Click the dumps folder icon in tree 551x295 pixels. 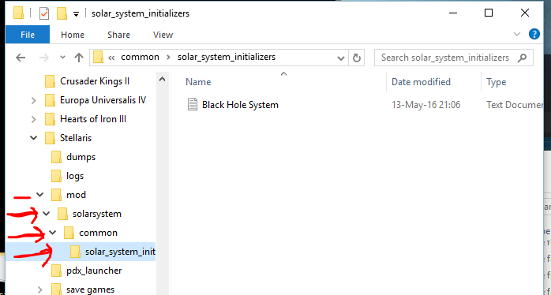coord(56,157)
